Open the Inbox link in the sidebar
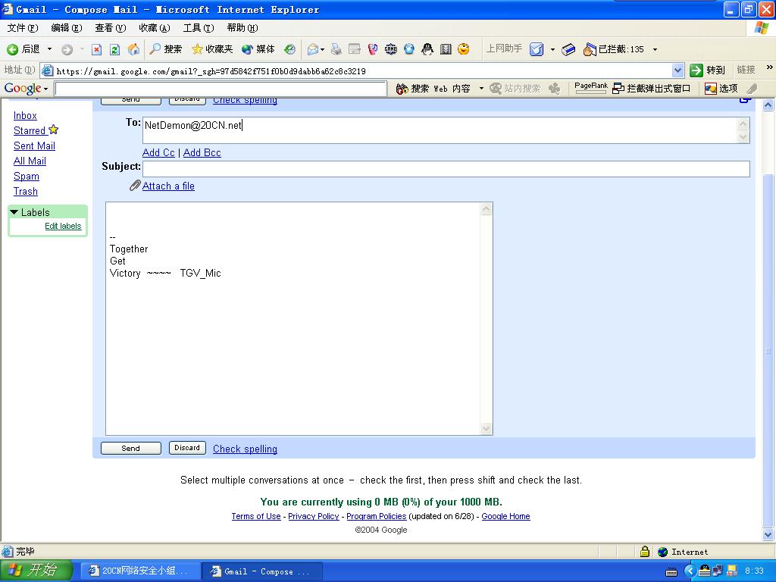This screenshot has width=776, height=582. tap(25, 115)
